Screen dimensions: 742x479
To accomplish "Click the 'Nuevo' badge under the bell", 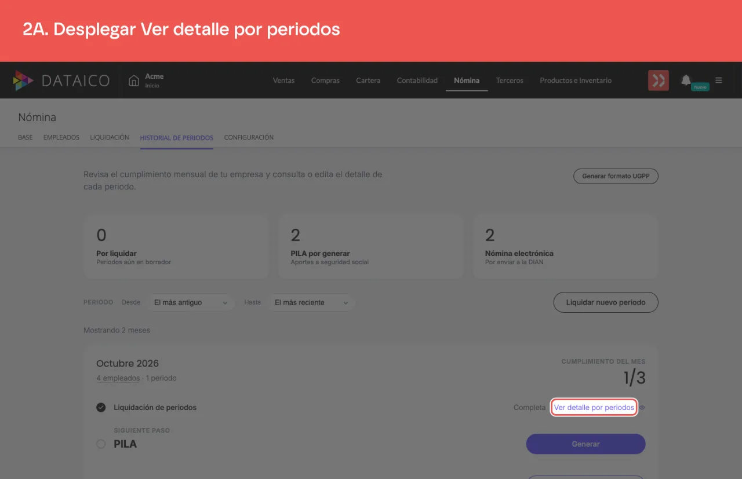I will (700, 87).
